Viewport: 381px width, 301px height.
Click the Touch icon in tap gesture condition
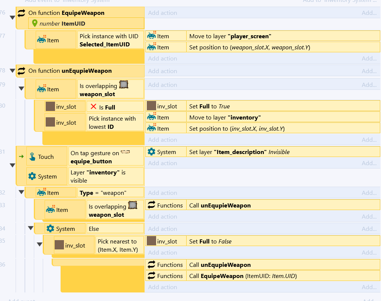[x=32, y=157]
